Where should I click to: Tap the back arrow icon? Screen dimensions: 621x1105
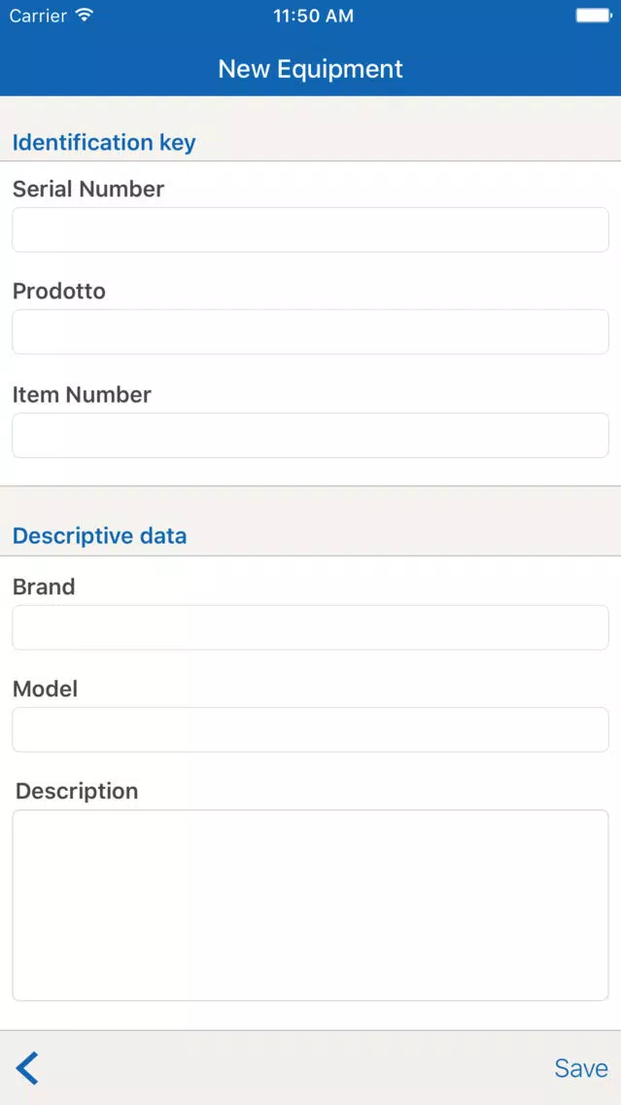(27, 1068)
